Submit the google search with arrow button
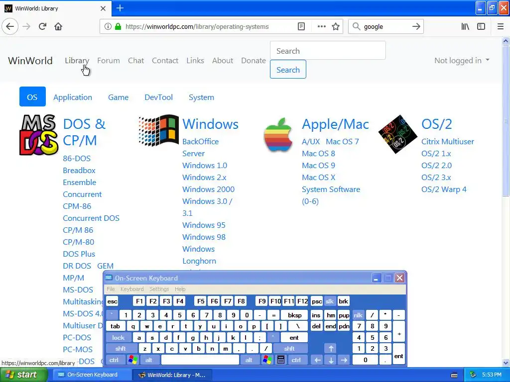Viewport: 510px width, 382px height. point(416,27)
